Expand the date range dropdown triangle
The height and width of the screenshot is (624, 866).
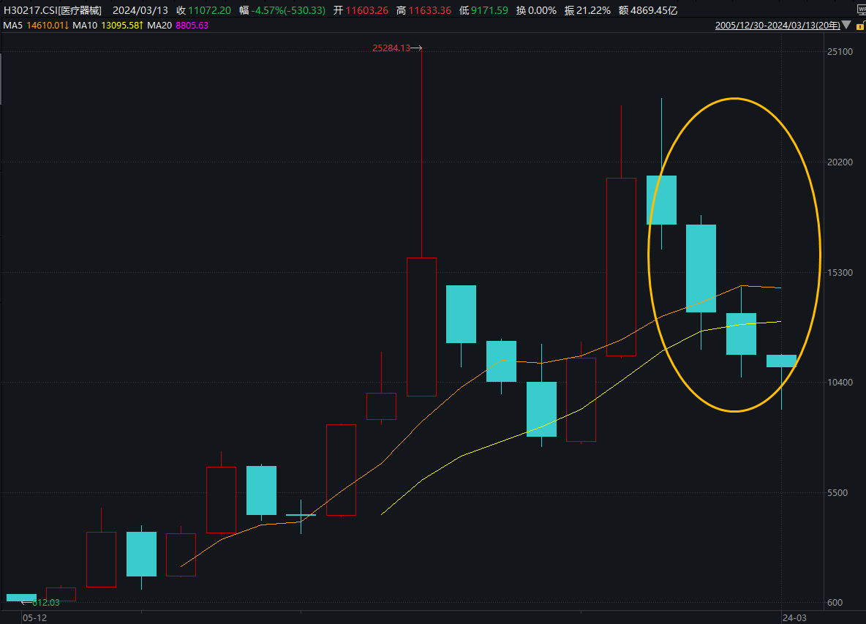pyautogui.click(x=847, y=25)
